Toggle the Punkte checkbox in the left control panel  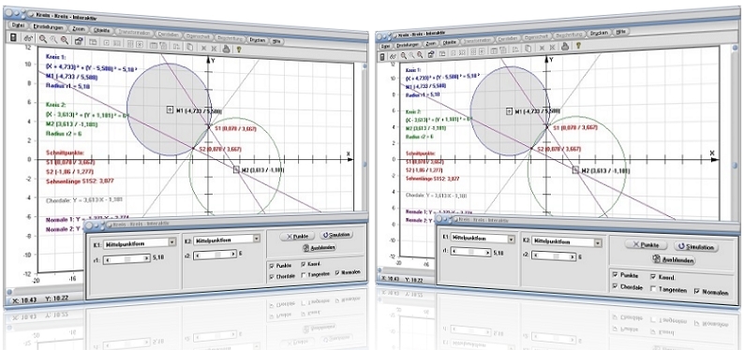pos(272,266)
